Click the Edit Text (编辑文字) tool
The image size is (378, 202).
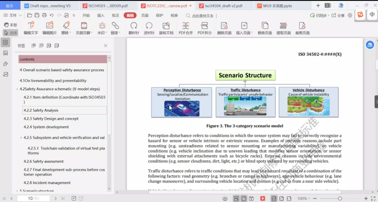(31, 28)
